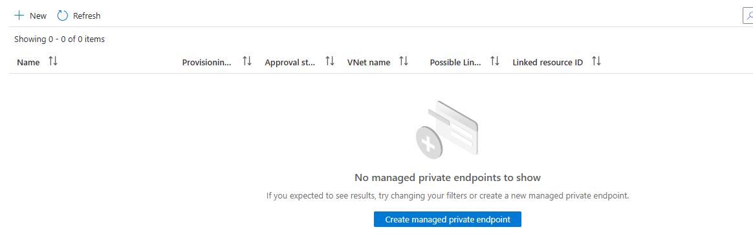The image size is (753, 247).
Task: Select the Approval st... column header
Action: click(x=290, y=62)
